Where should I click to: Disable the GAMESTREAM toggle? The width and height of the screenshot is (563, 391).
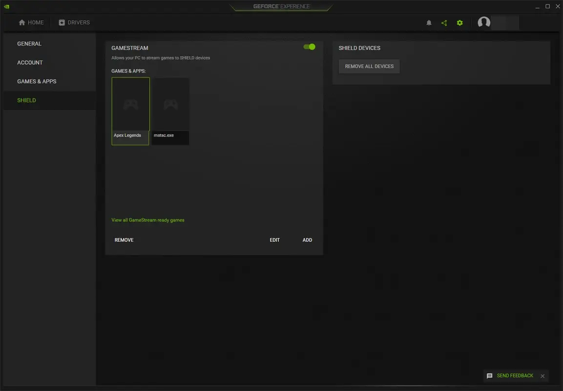click(x=309, y=46)
